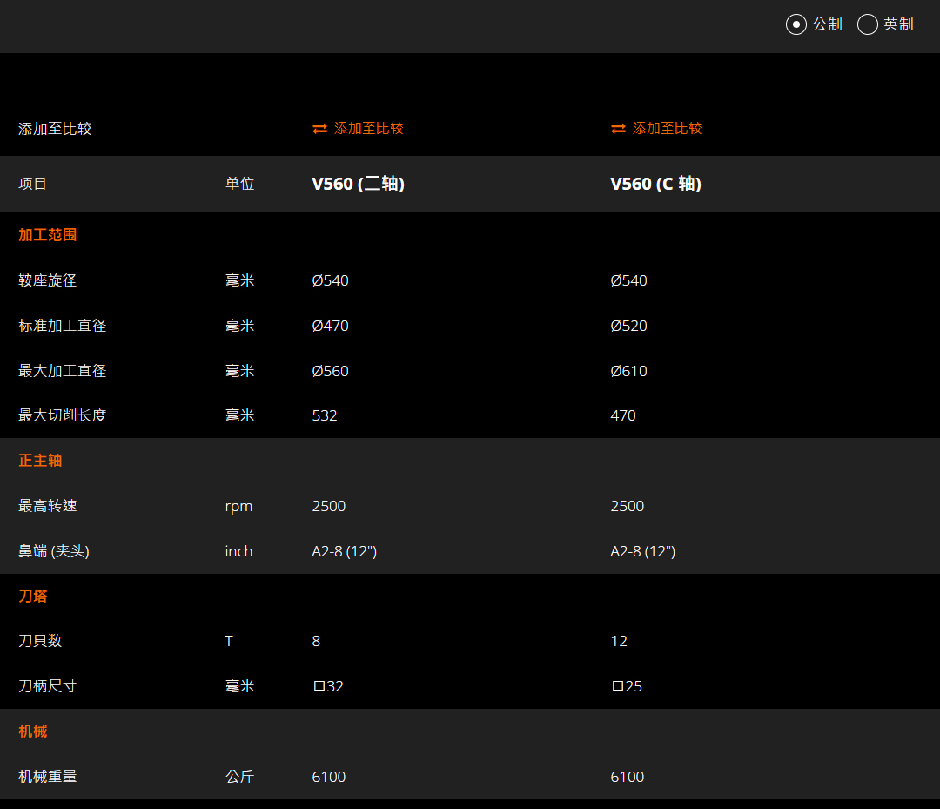Image resolution: width=940 pixels, height=809 pixels.
Task: Click the 项目 header label
Action: click(x=33, y=184)
